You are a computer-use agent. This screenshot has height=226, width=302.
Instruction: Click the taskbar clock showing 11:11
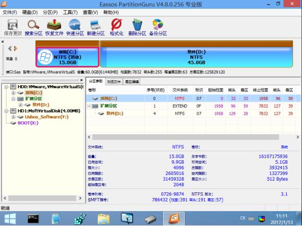tap(282, 219)
